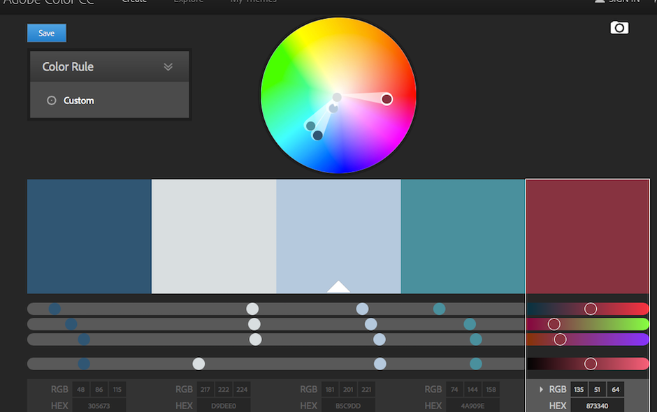Click the teal handle on the top slider row
Screen dimensions: 657x412
click(x=439, y=309)
